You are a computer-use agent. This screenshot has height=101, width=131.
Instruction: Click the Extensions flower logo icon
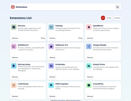(13, 7)
